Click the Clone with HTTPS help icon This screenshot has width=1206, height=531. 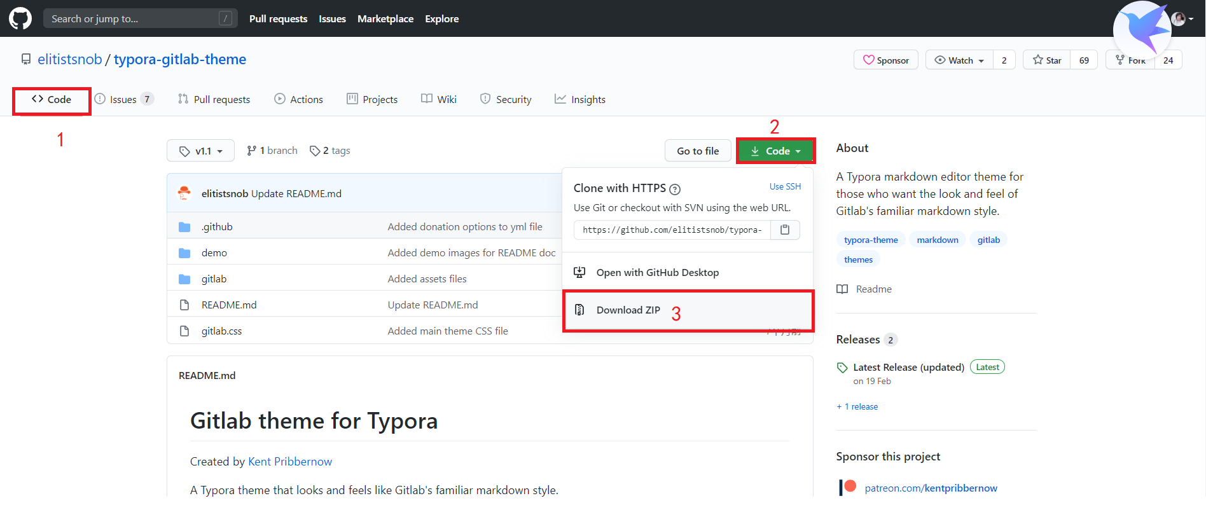click(675, 189)
